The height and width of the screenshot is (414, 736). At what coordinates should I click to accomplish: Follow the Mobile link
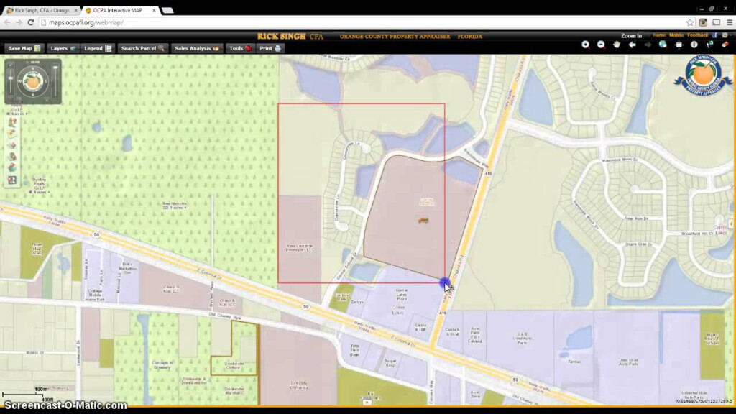pyautogui.click(x=676, y=35)
